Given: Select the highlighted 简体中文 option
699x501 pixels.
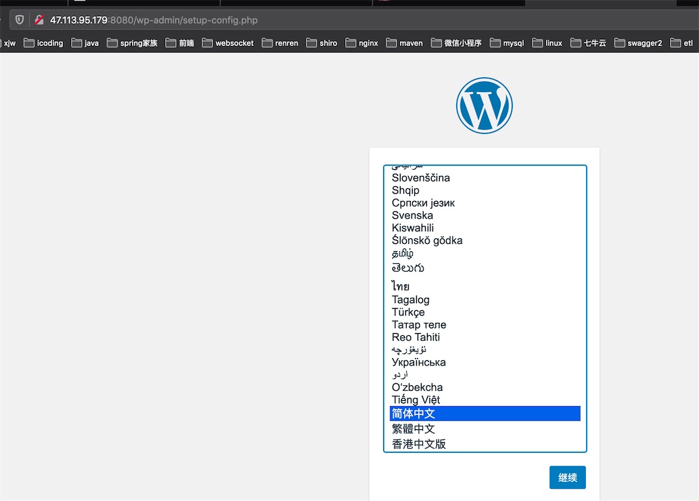Looking at the screenshot, I should pyautogui.click(x=485, y=414).
